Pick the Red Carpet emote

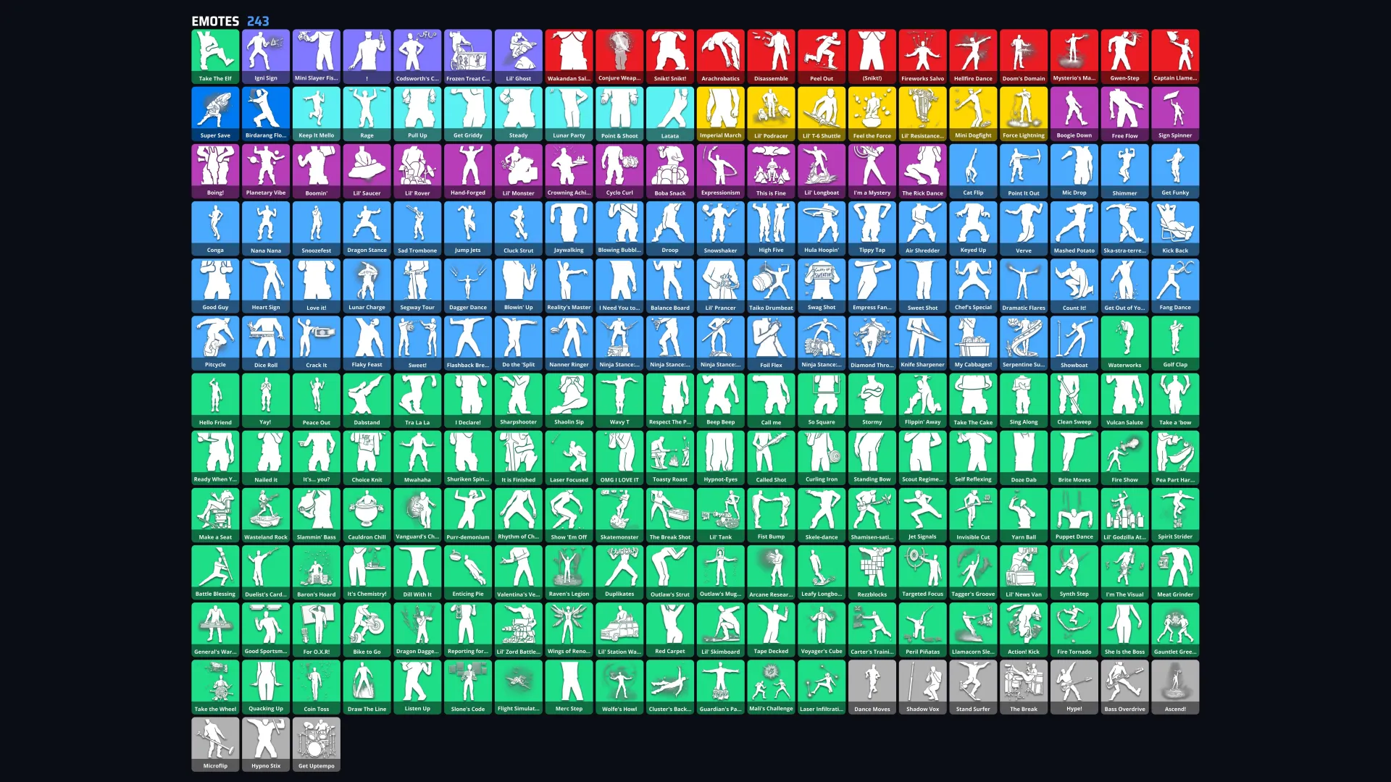(670, 630)
